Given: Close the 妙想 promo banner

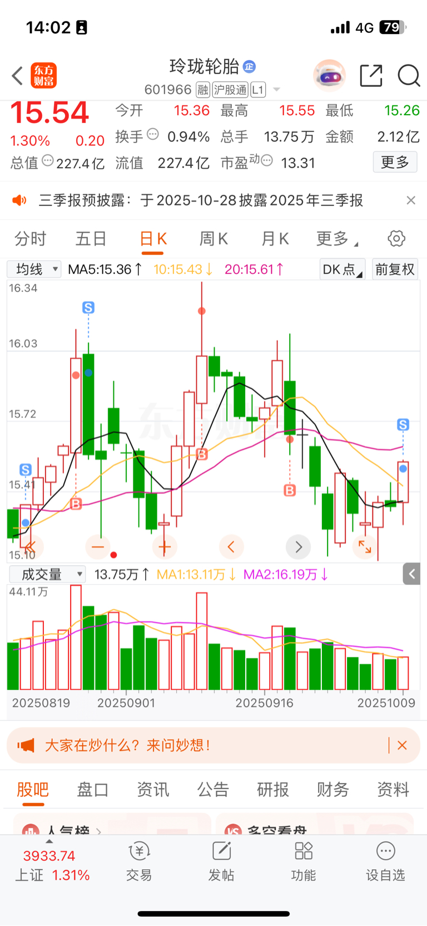Looking at the screenshot, I should [x=403, y=745].
